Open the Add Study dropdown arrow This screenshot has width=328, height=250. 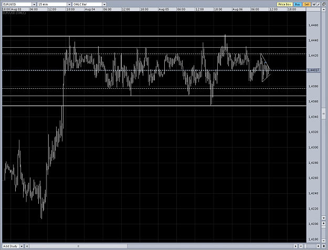click(22, 246)
